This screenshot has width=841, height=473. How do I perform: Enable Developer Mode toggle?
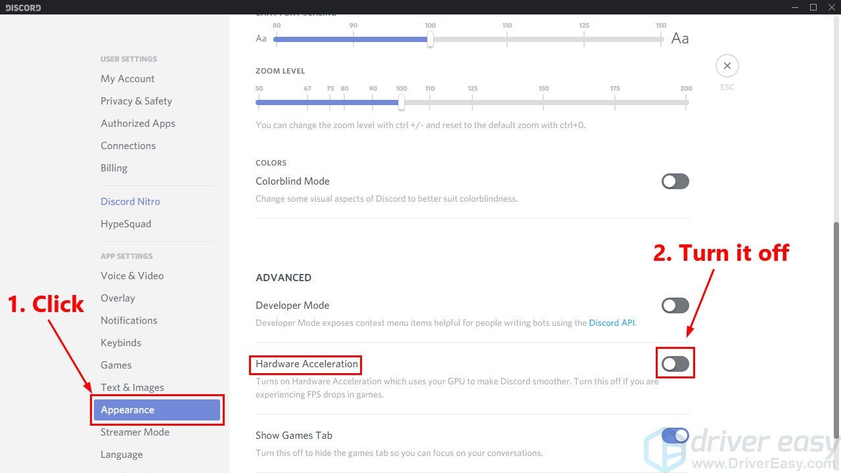point(675,305)
